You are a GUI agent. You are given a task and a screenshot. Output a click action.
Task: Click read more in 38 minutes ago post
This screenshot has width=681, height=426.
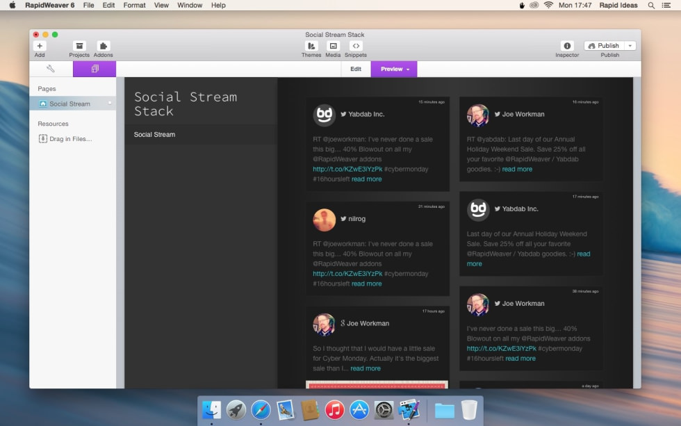520,359
